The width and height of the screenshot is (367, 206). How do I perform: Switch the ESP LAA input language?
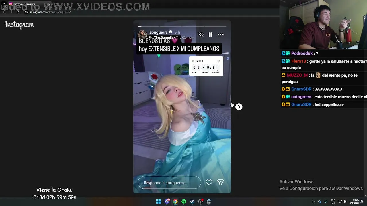click(x=333, y=201)
